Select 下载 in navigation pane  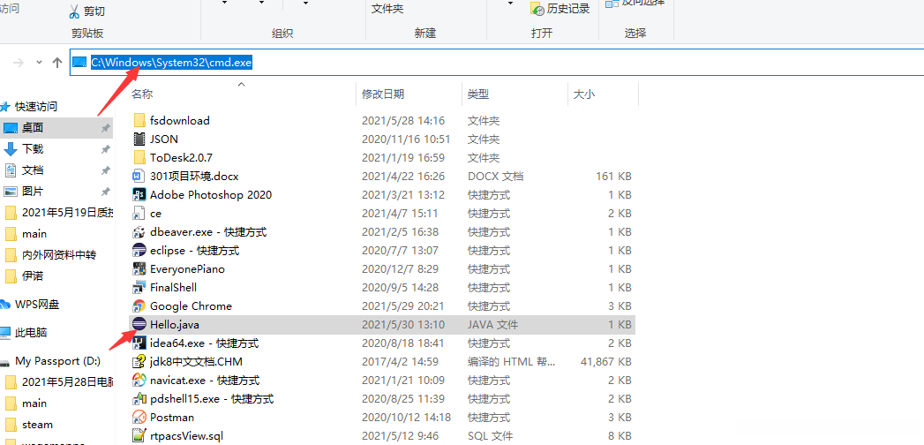33,149
